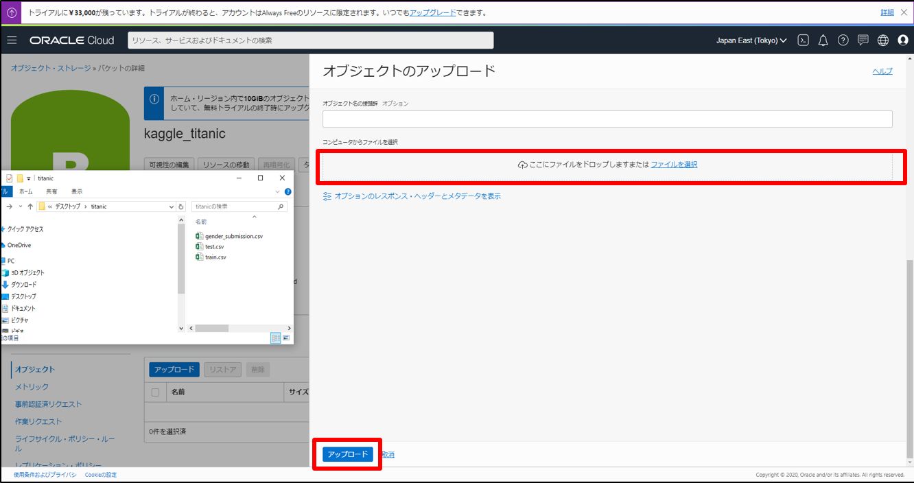Expand the Explorer address bar history dropdown
This screenshot has height=483, width=914.
point(171,207)
